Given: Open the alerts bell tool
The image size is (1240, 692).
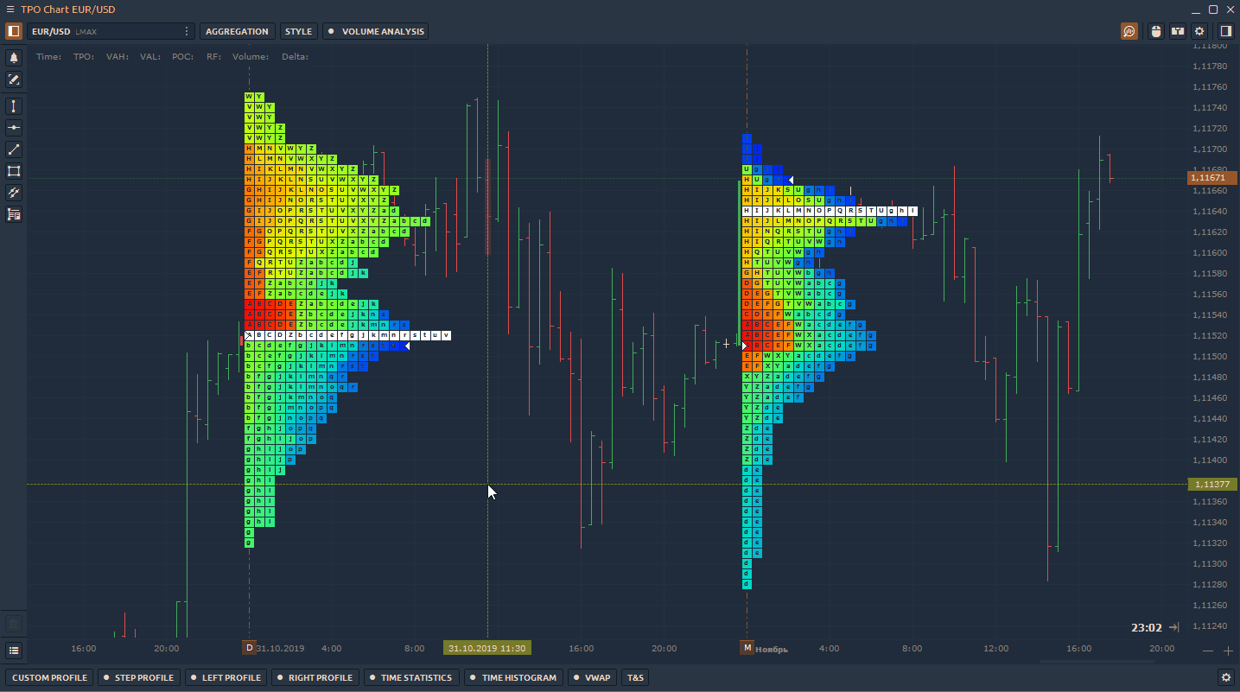Looking at the screenshot, I should 14,58.
